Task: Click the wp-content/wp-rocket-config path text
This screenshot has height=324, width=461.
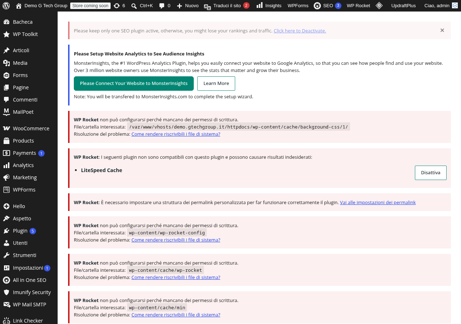Action: [x=167, y=233]
